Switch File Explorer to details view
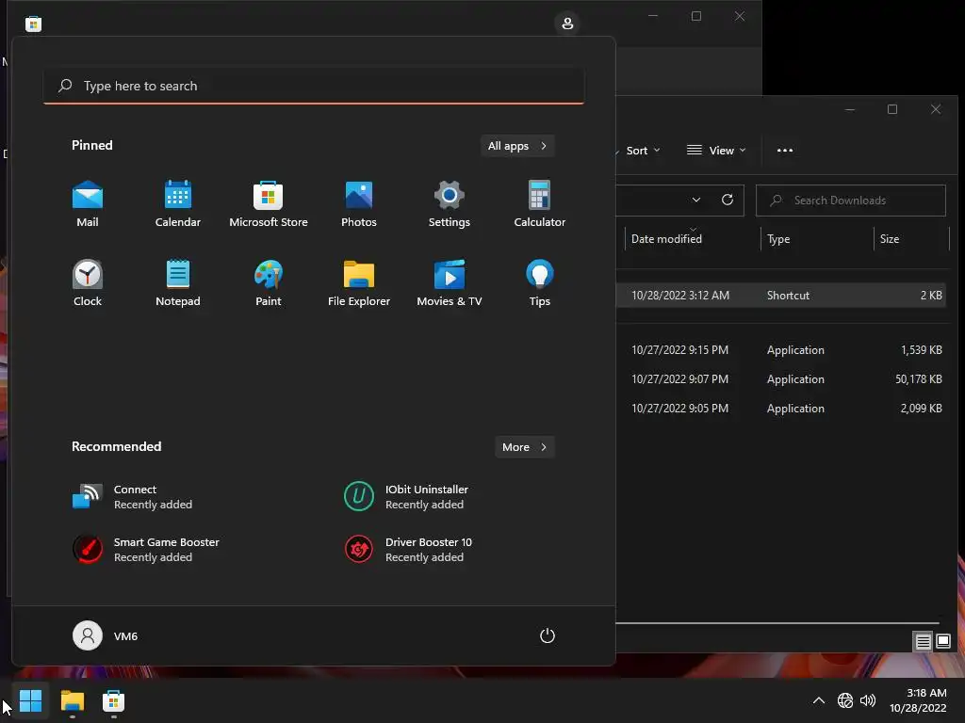Image resolution: width=965 pixels, height=723 pixels. [x=923, y=642]
